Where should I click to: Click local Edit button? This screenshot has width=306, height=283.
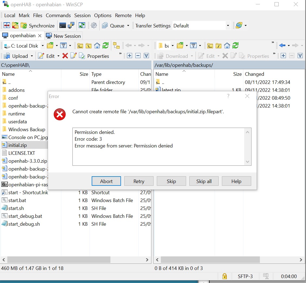pyautogui.click(x=46, y=56)
